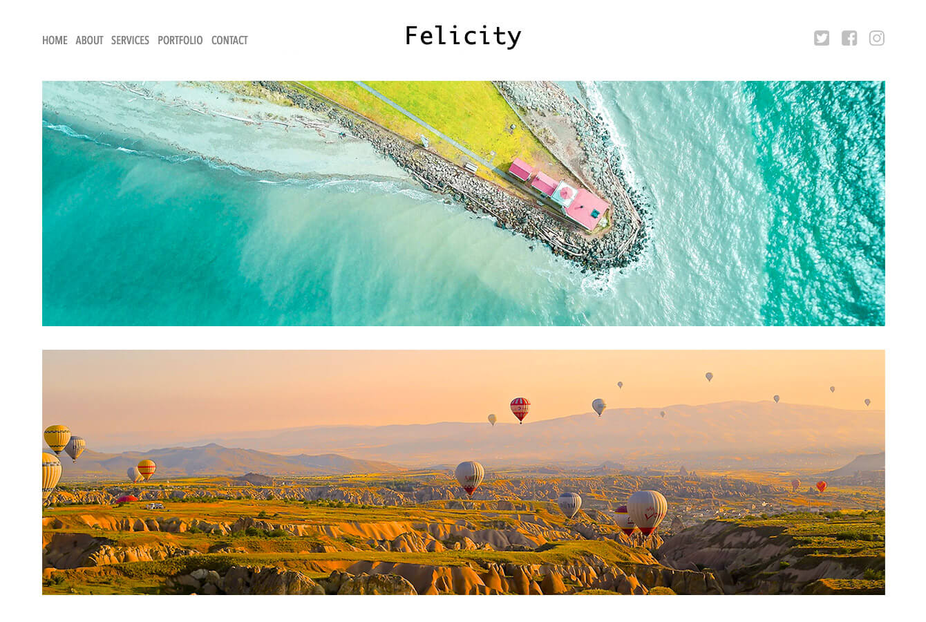Click the pink-roofed building in aerial photo

tap(587, 208)
